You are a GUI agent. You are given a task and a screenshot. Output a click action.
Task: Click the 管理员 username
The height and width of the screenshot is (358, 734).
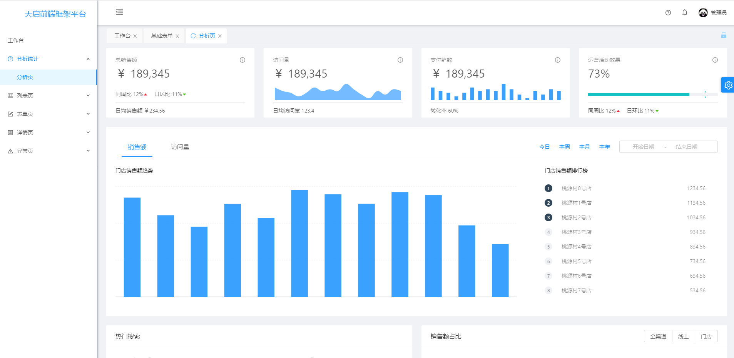719,13
